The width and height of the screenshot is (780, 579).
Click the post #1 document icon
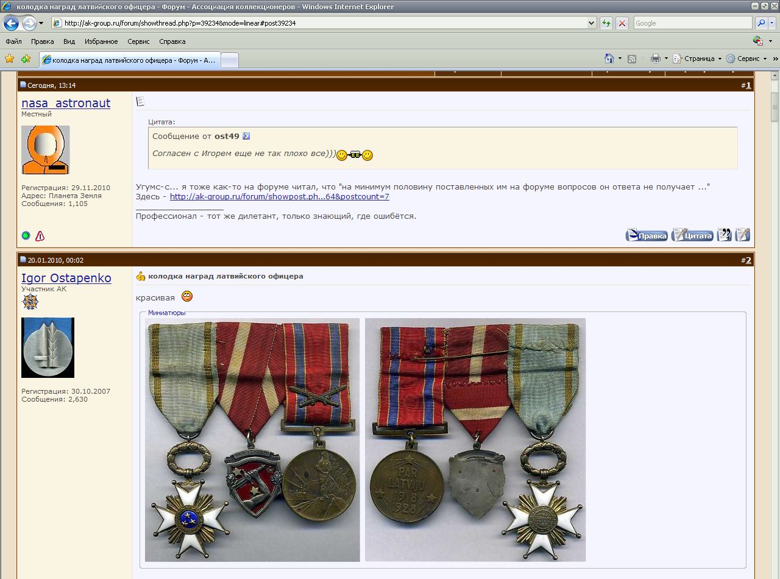tap(140, 101)
